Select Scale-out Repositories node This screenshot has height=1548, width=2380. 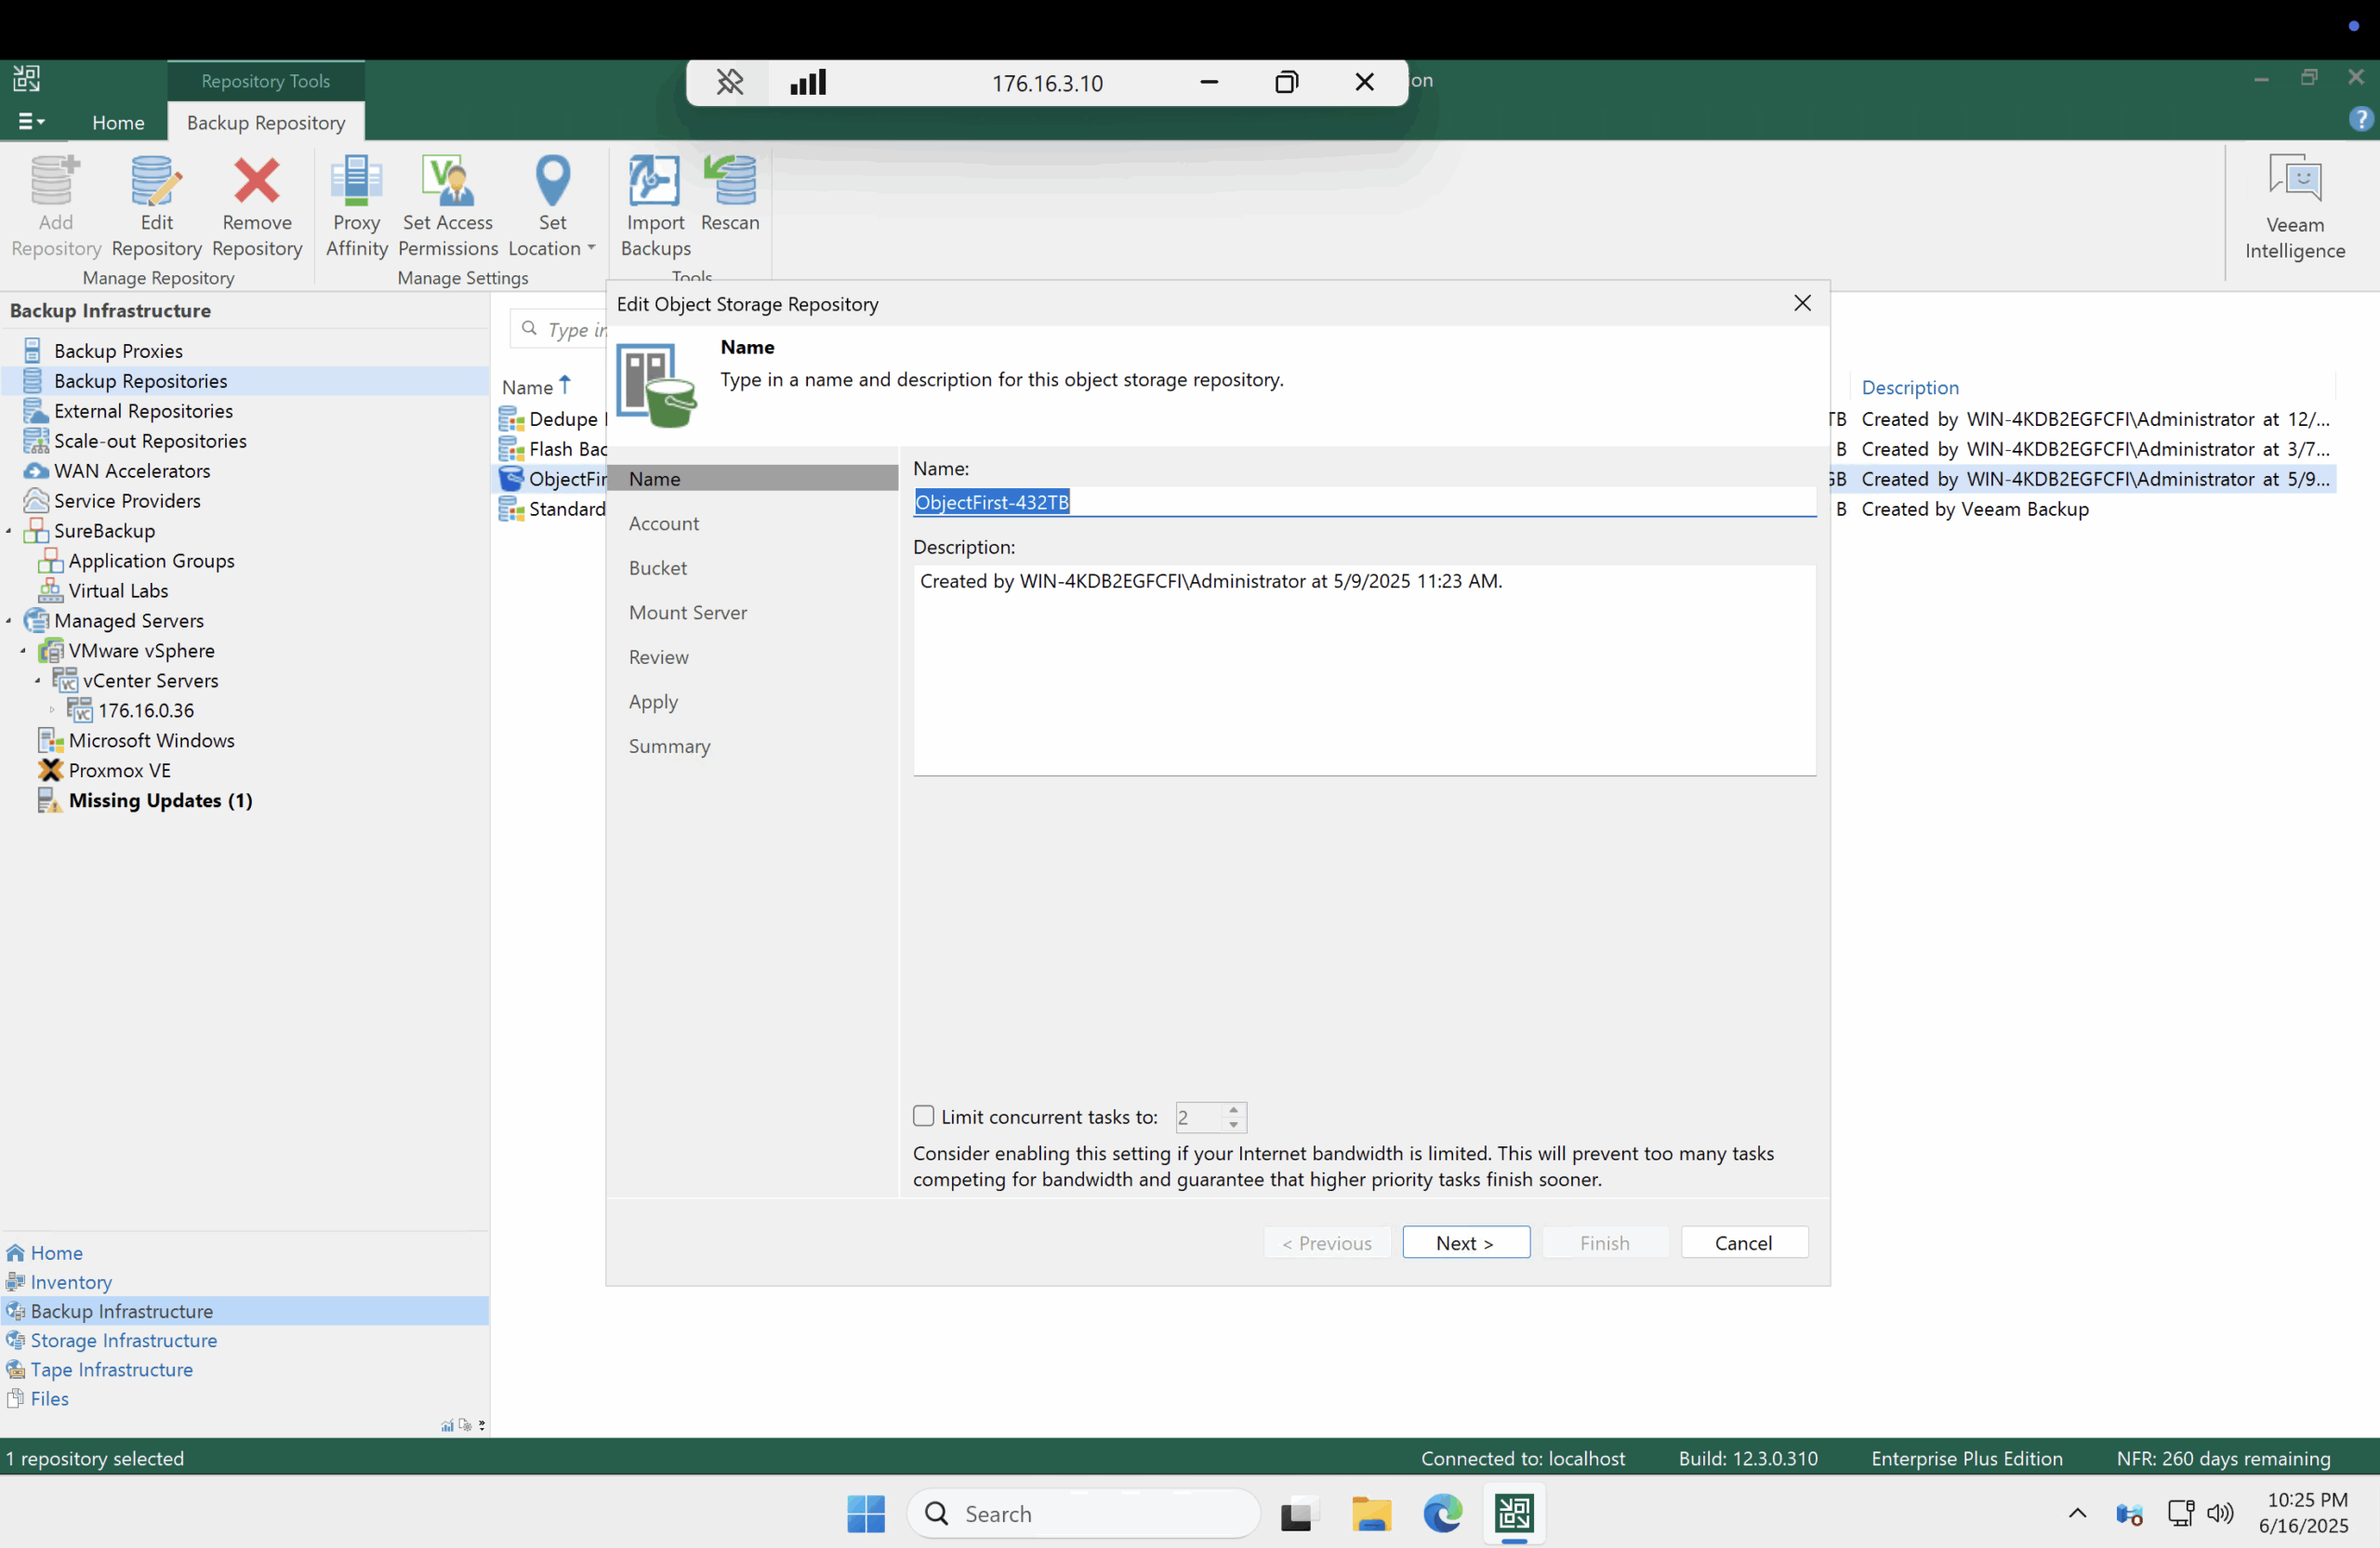[150, 440]
